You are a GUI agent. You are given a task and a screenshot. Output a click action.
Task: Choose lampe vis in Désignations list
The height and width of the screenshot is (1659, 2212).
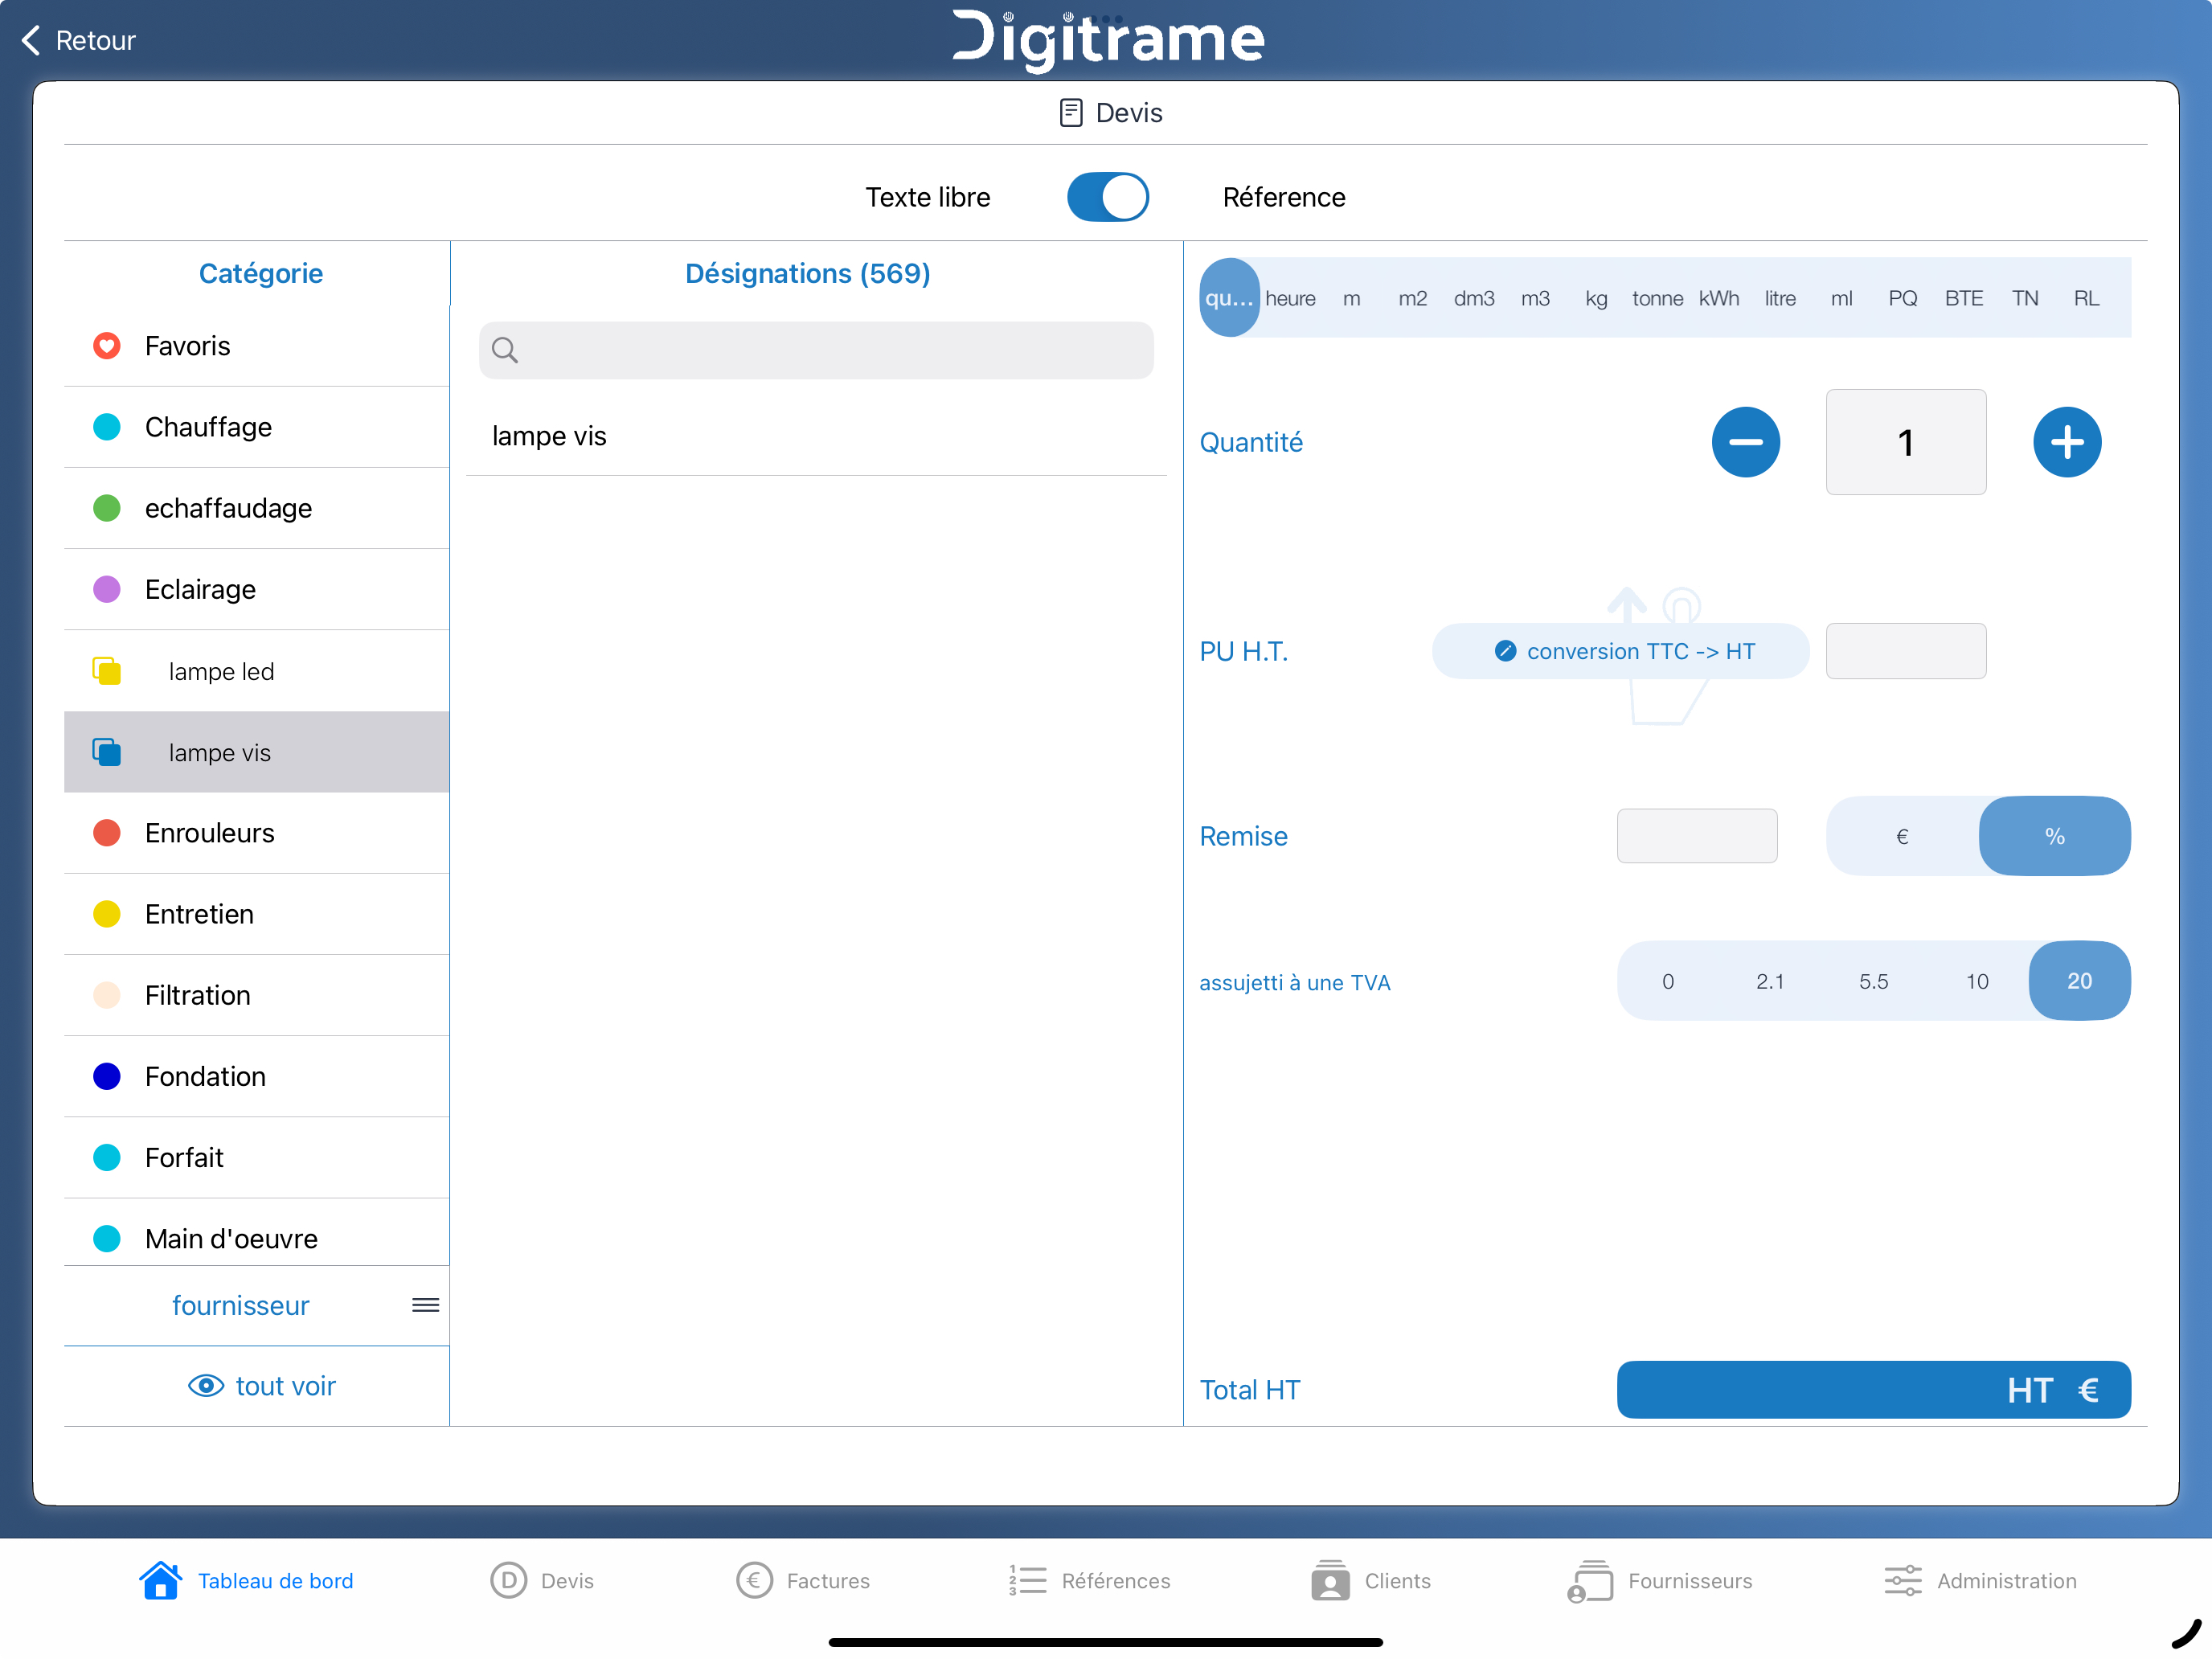coord(816,436)
